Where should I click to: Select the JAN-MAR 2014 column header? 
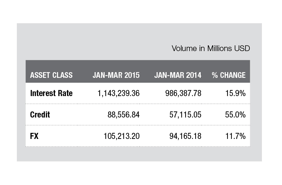178,75
